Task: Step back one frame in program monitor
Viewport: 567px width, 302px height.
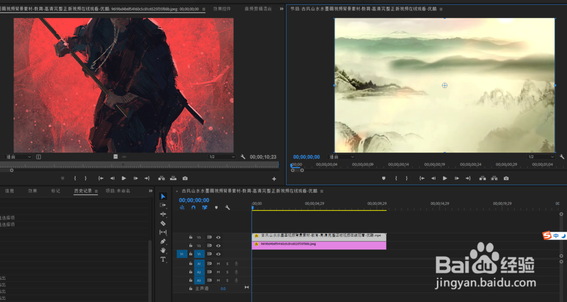Action: 433,178
